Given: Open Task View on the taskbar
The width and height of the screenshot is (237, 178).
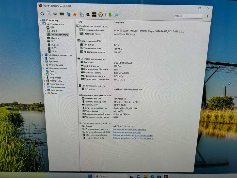Looking at the screenshot, I should [x=132, y=176].
